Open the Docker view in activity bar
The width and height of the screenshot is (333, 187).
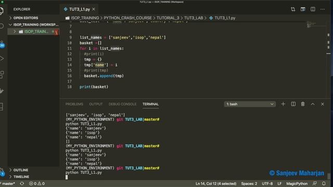2,90
